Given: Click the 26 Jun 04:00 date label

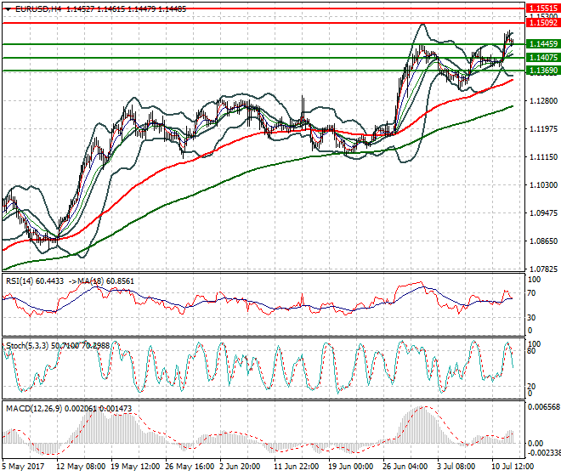Looking at the screenshot, I should tap(405, 467).
